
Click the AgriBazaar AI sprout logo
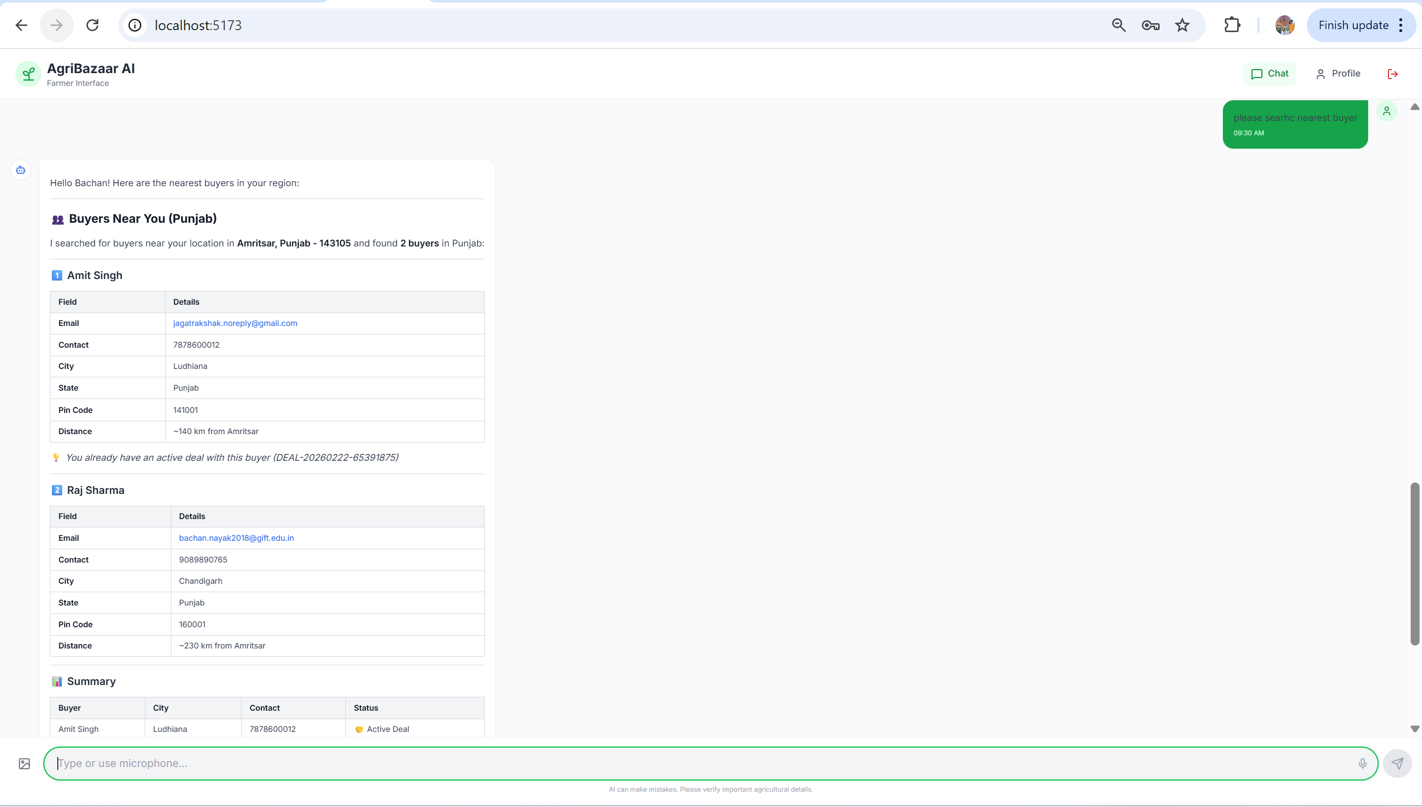tap(28, 74)
